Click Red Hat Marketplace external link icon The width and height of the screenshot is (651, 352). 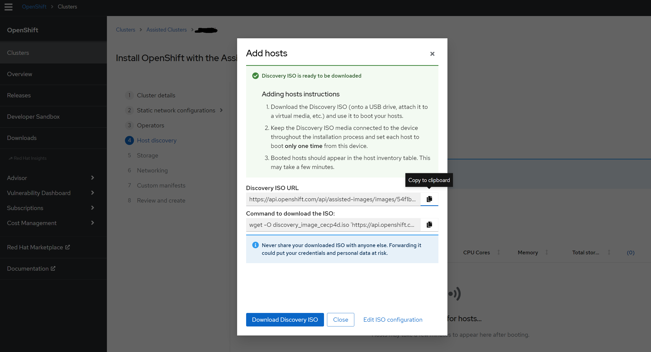tap(67, 247)
